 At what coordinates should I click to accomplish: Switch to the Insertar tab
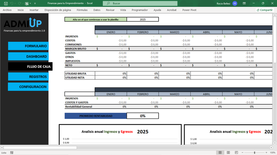pos(34,10)
